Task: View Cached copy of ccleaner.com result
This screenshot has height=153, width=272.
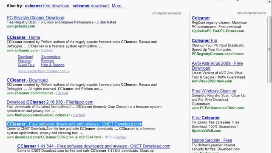Action: [47, 51]
